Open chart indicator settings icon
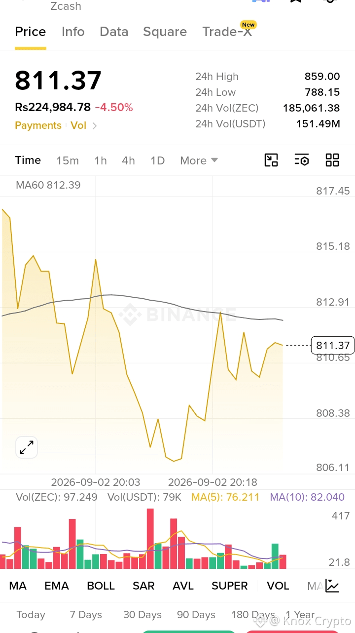This screenshot has height=633, width=355. click(x=301, y=160)
